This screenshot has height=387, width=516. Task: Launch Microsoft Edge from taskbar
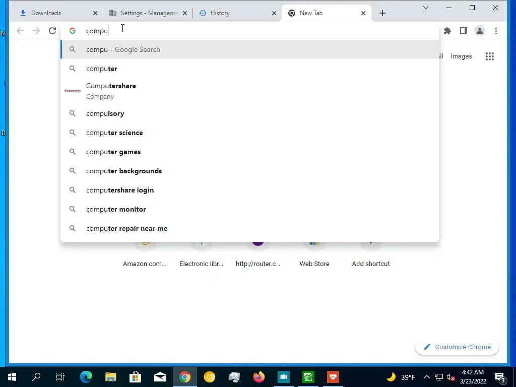pos(86,377)
